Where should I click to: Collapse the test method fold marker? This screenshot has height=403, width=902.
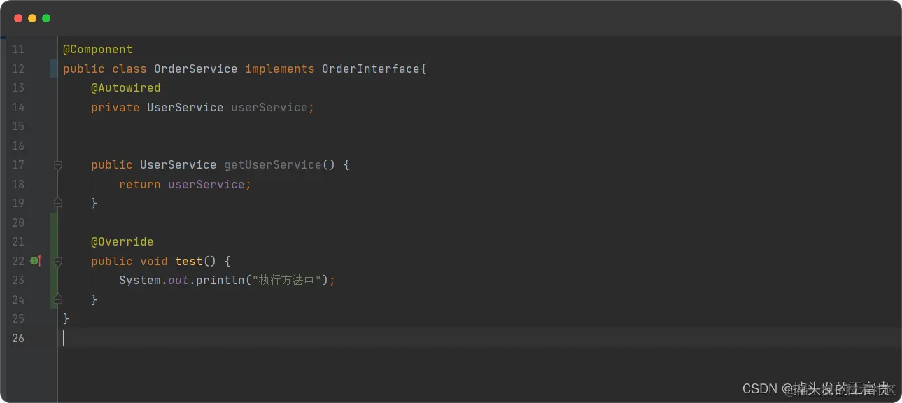tap(58, 262)
